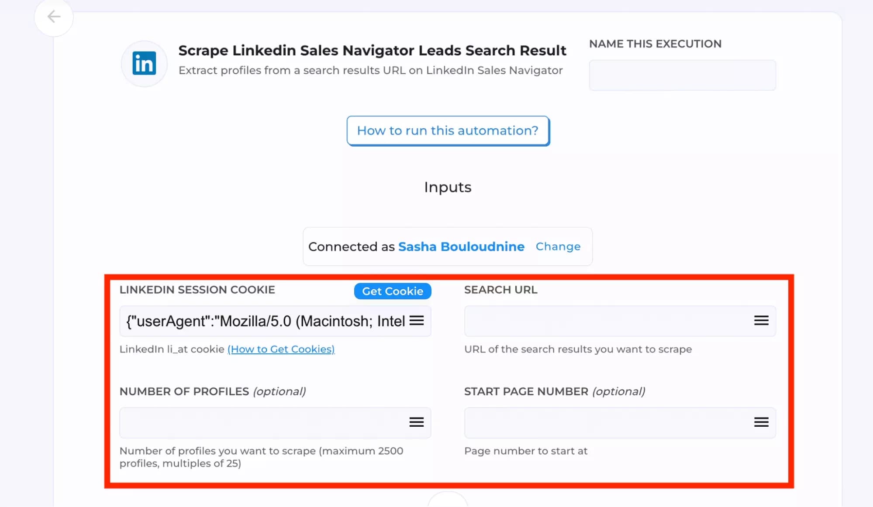Screen dimensions: 873x507
Task: Focus the Number of Profiles input
Action: point(258,422)
